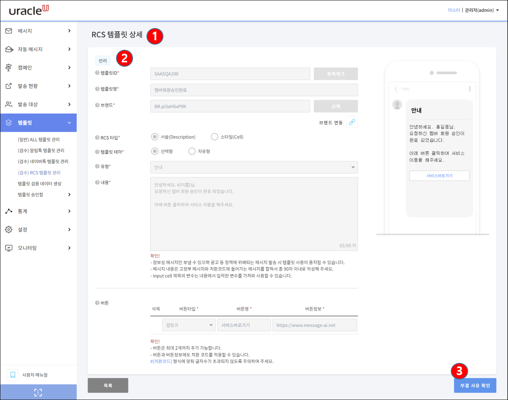Open 템플릿 검증 데이터 생성 menu item
Image resolution: width=508 pixels, height=400 pixels.
(x=39, y=184)
